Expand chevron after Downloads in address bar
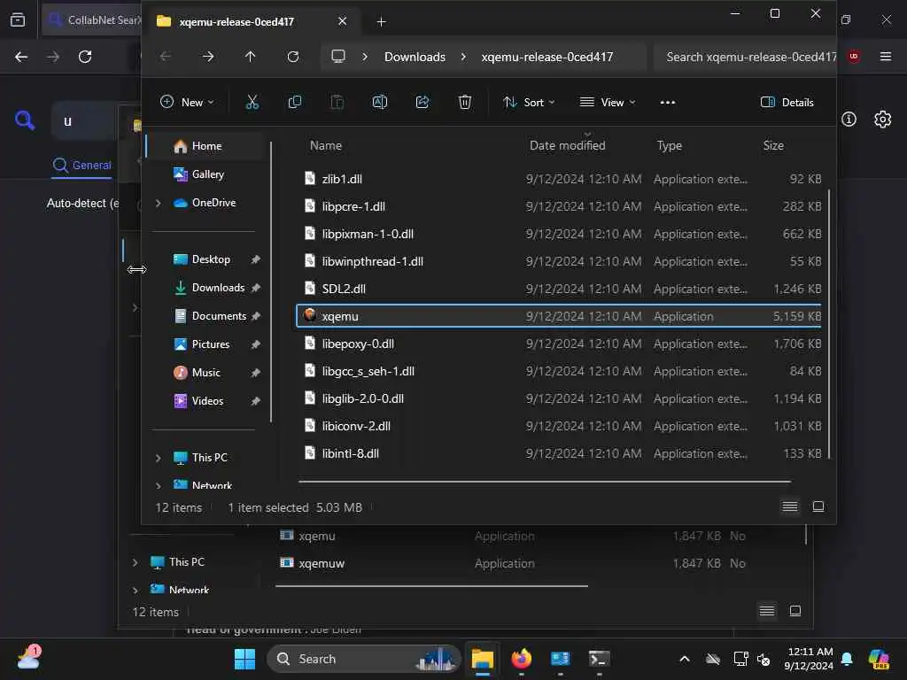 pyautogui.click(x=463, y=57)
